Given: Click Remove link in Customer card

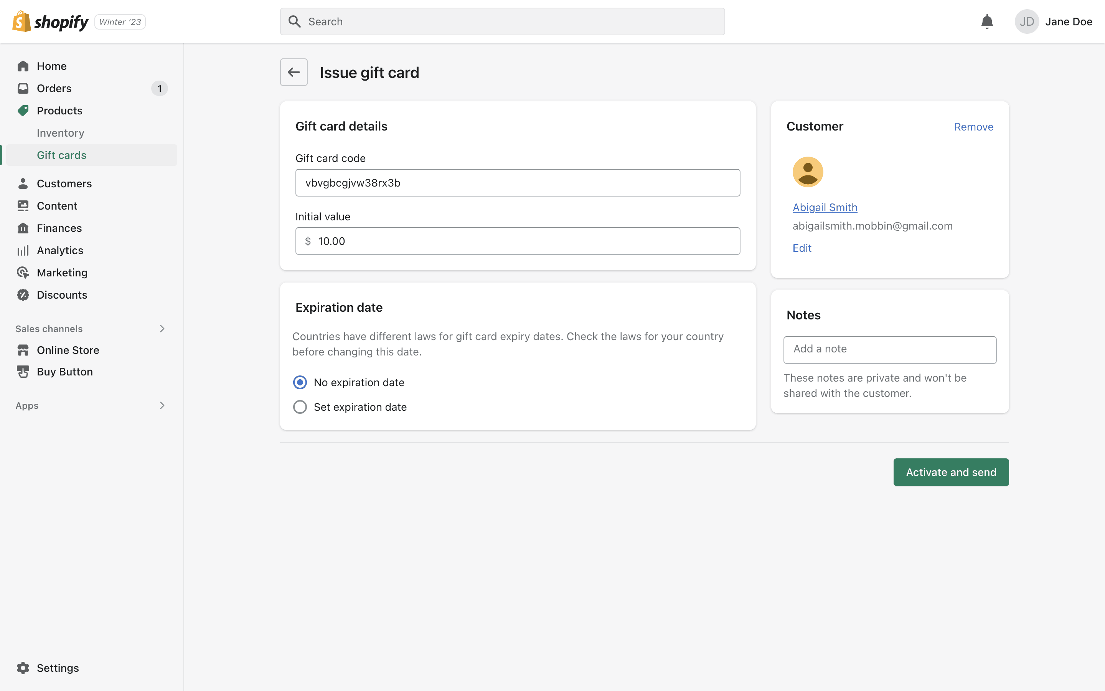Looking at the screenshot, I should [973, 127].
